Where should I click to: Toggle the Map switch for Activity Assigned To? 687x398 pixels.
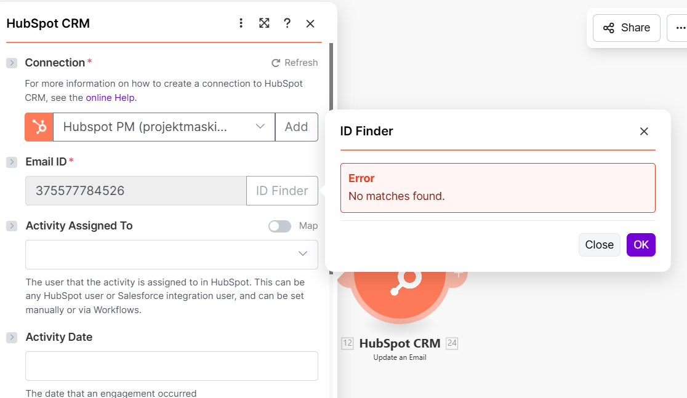[x=279, y=226]
